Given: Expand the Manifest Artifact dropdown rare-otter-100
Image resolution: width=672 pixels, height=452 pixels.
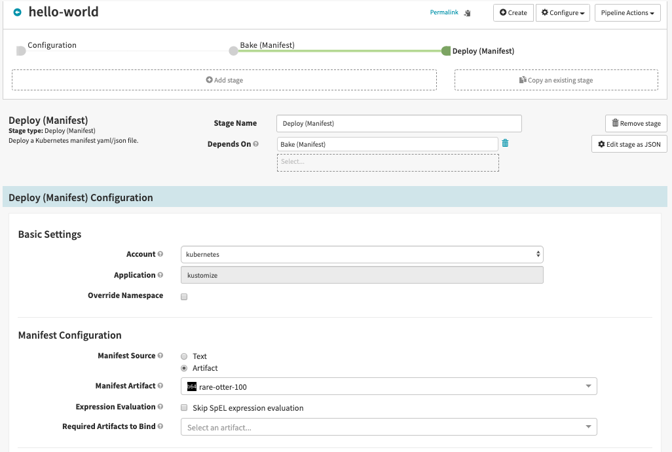Looking at the screenshot, I should point(388,386).
